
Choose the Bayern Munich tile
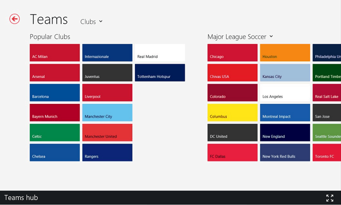pyautogui.click(x=55, y=113)
